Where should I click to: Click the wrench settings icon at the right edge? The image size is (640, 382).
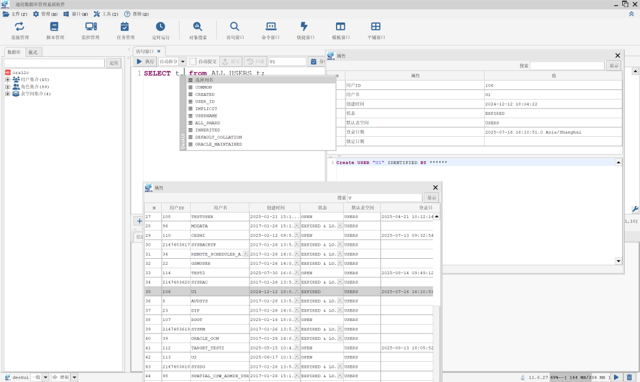click(635, 210)
